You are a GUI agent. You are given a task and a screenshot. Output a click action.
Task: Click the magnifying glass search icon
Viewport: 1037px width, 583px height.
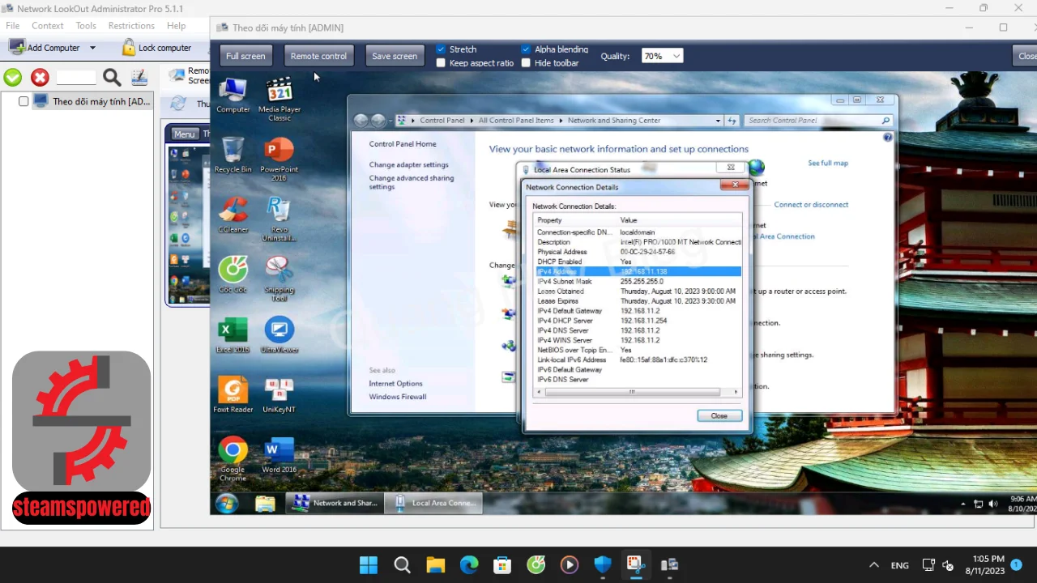[x=112, y=78]
